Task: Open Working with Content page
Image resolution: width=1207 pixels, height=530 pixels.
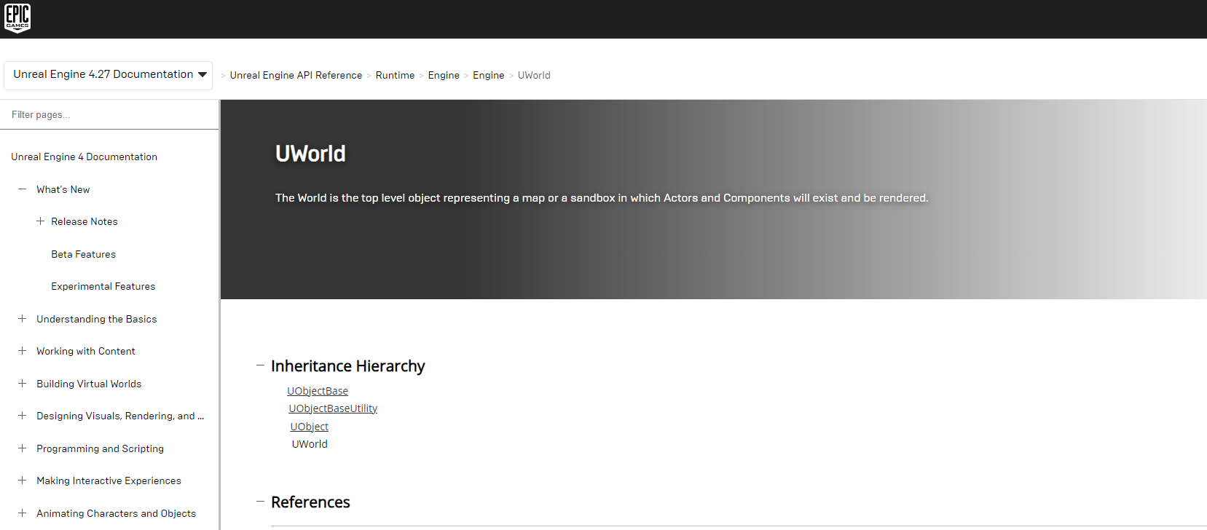Action: (x=86, y=351)
